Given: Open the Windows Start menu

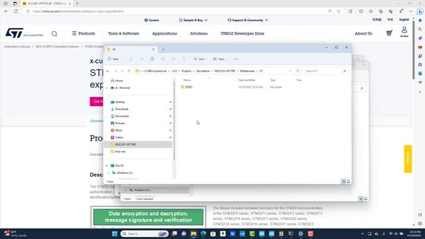Looking at the screenshot, I should (x=114, y=234).
